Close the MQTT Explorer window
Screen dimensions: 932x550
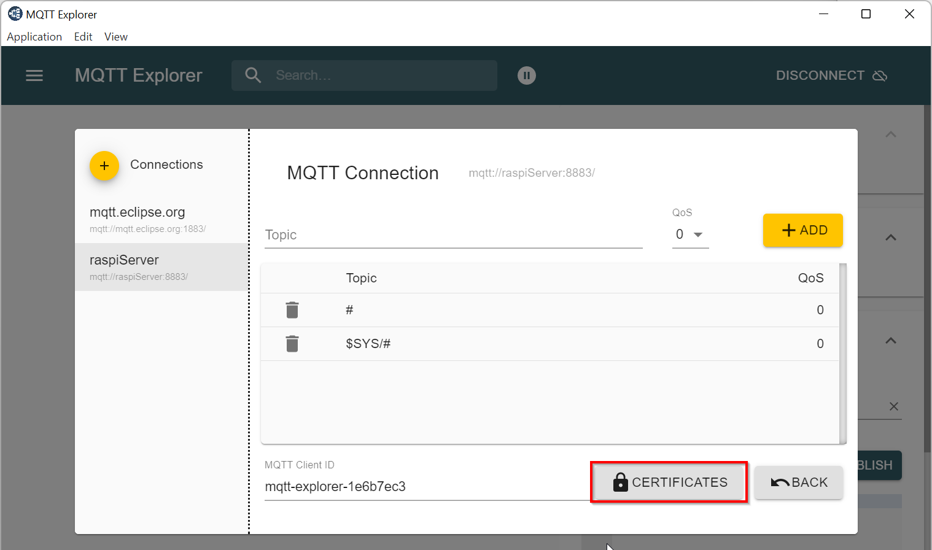click(x=910, y=14)
